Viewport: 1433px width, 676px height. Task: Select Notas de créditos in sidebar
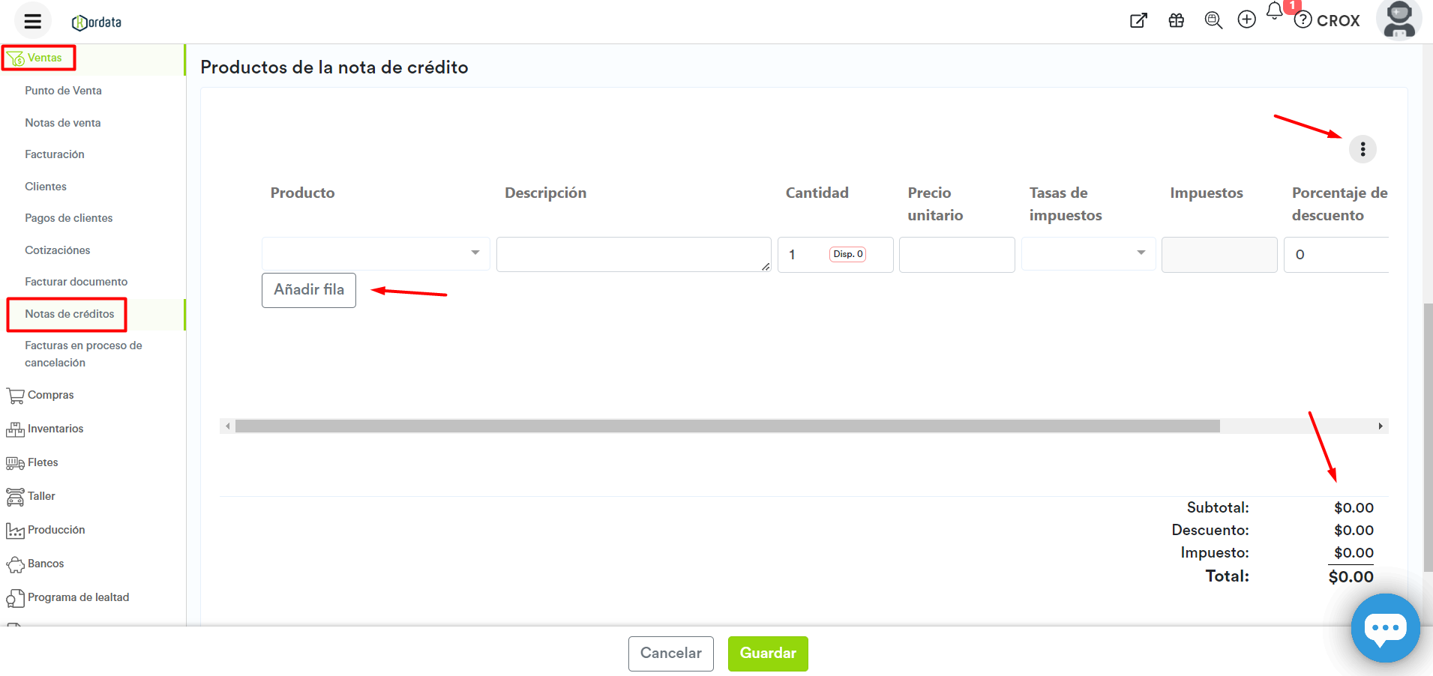[69, 314]
